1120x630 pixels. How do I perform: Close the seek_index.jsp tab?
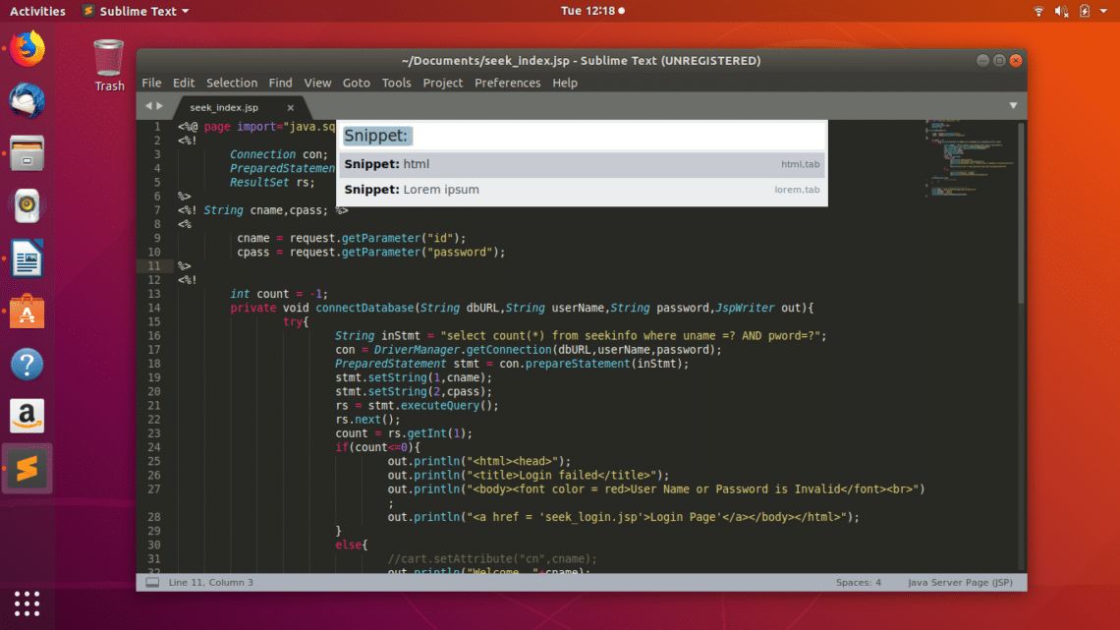(x=290, y=107)
